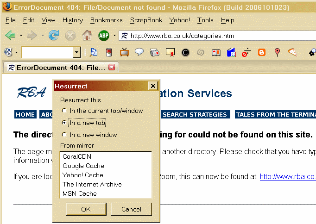This screenshot has width=316, height=224.
Task: Open the Yahoo! menu
Action: point(180,20)
